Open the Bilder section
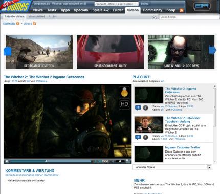Viewport: 220px width, 194px height. tap(118, 10)
